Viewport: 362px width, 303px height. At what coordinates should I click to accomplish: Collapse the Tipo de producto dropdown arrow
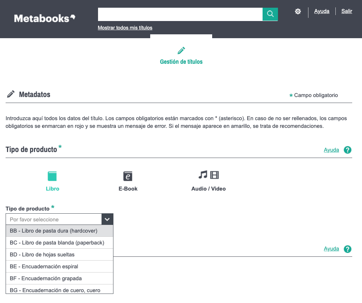(107, 219)
